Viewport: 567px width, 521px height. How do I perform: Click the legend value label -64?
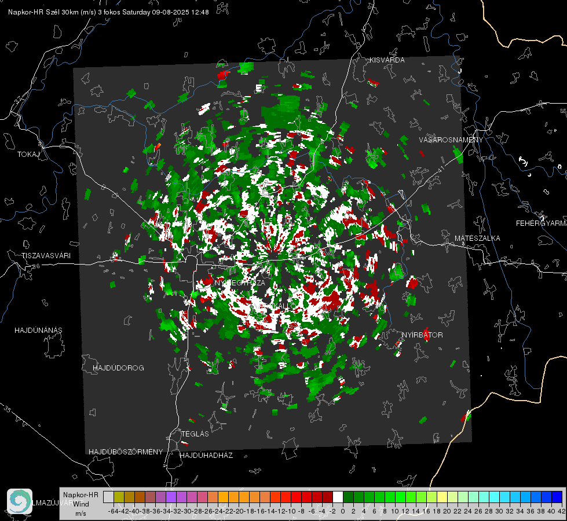(113, 511)
